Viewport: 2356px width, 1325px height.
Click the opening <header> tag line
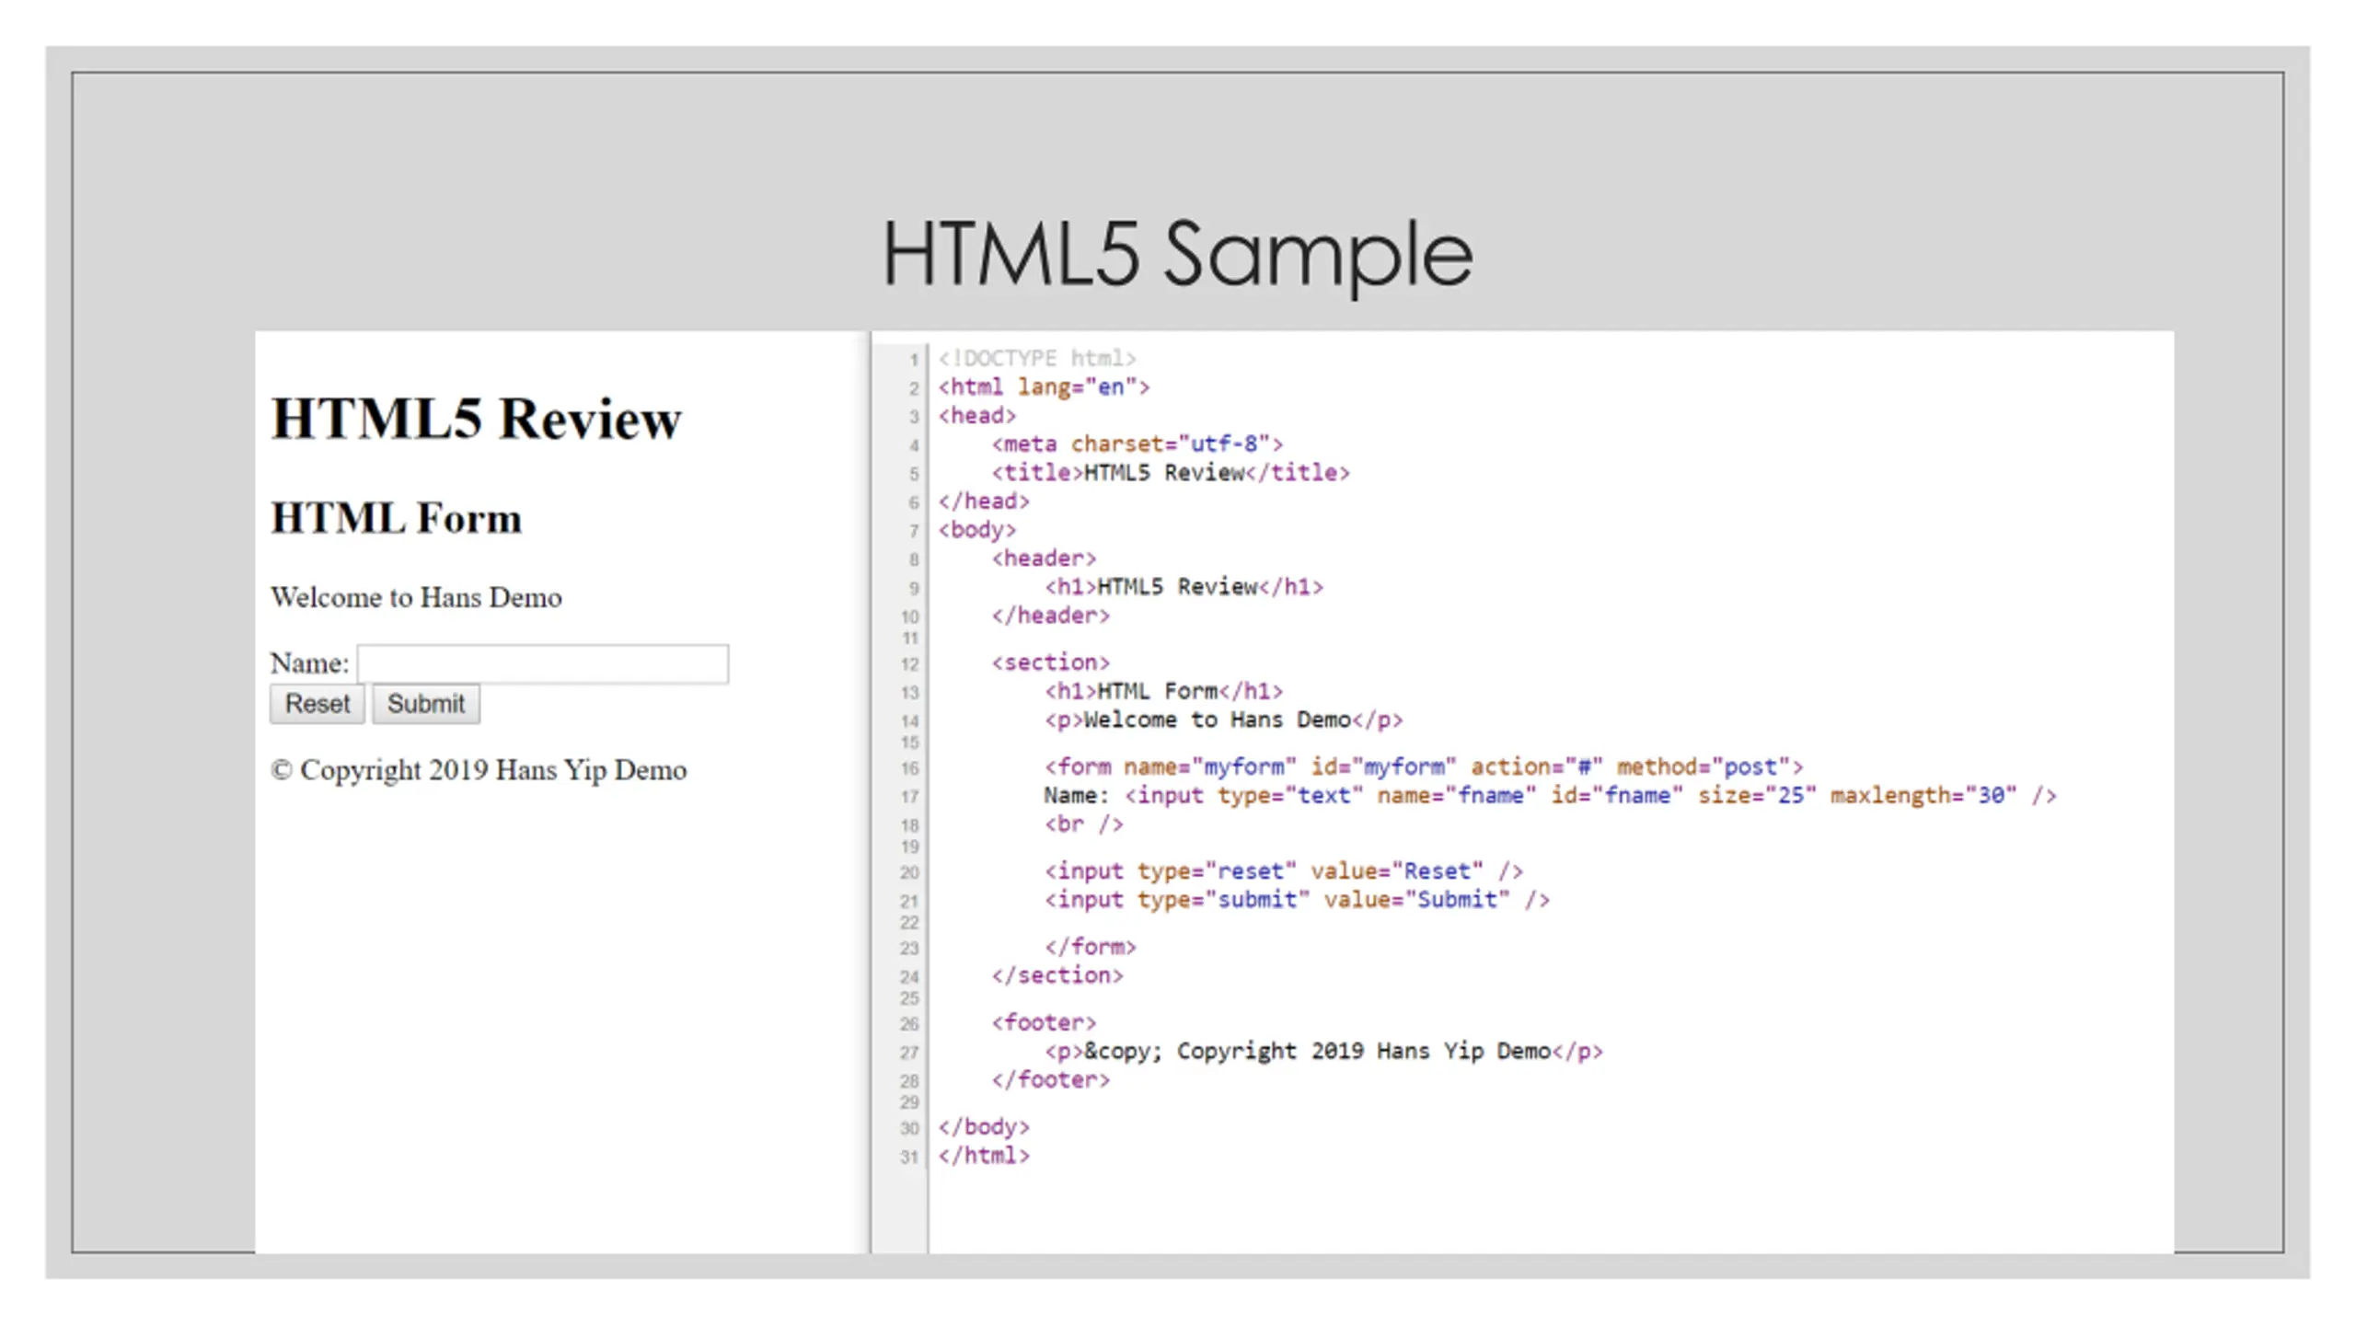pyautogui.click(x=1044, y=558)
